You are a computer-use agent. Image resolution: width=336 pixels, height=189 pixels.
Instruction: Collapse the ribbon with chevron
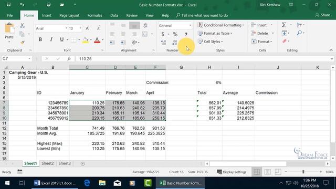point(331,50)
